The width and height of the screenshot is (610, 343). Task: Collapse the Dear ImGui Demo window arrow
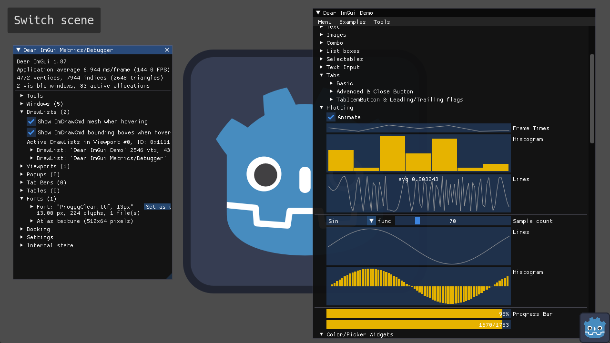tap(318, 13)
